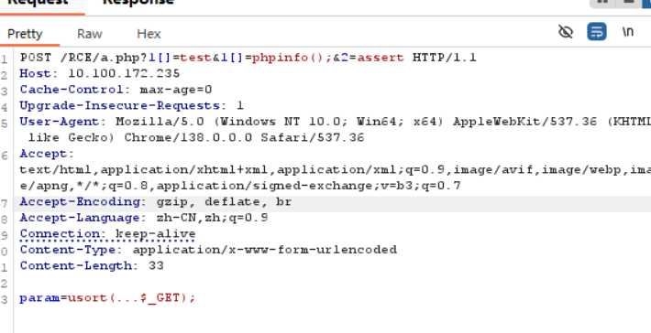This screenshot has width=651, height=333.
Task: Click the 'param' body parameter name
Action: pyautogui.click(x=39, y=298)
